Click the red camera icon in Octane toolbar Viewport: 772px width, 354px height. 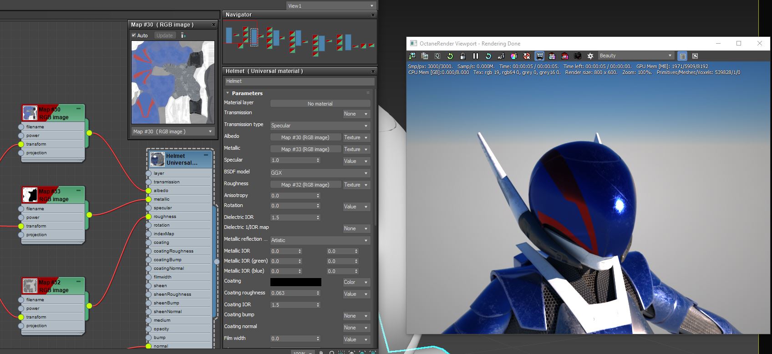[565, 56]
